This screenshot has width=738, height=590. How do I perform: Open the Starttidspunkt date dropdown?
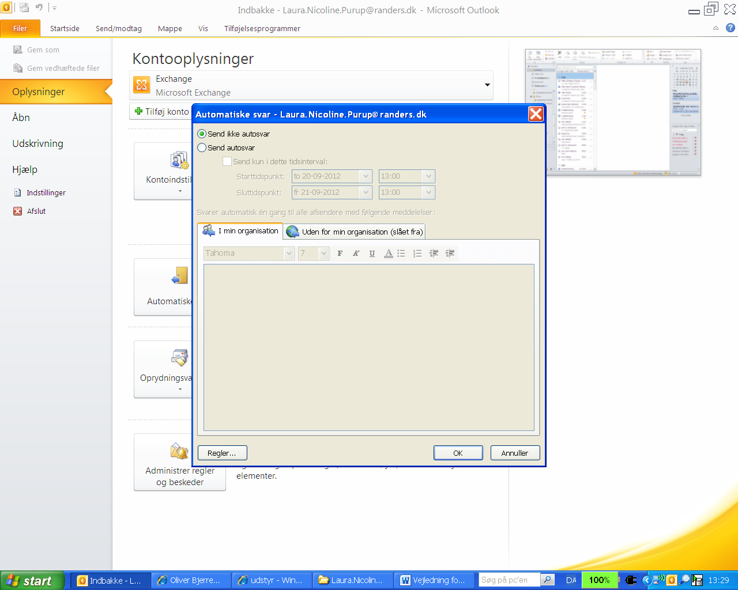coord(366,176)
